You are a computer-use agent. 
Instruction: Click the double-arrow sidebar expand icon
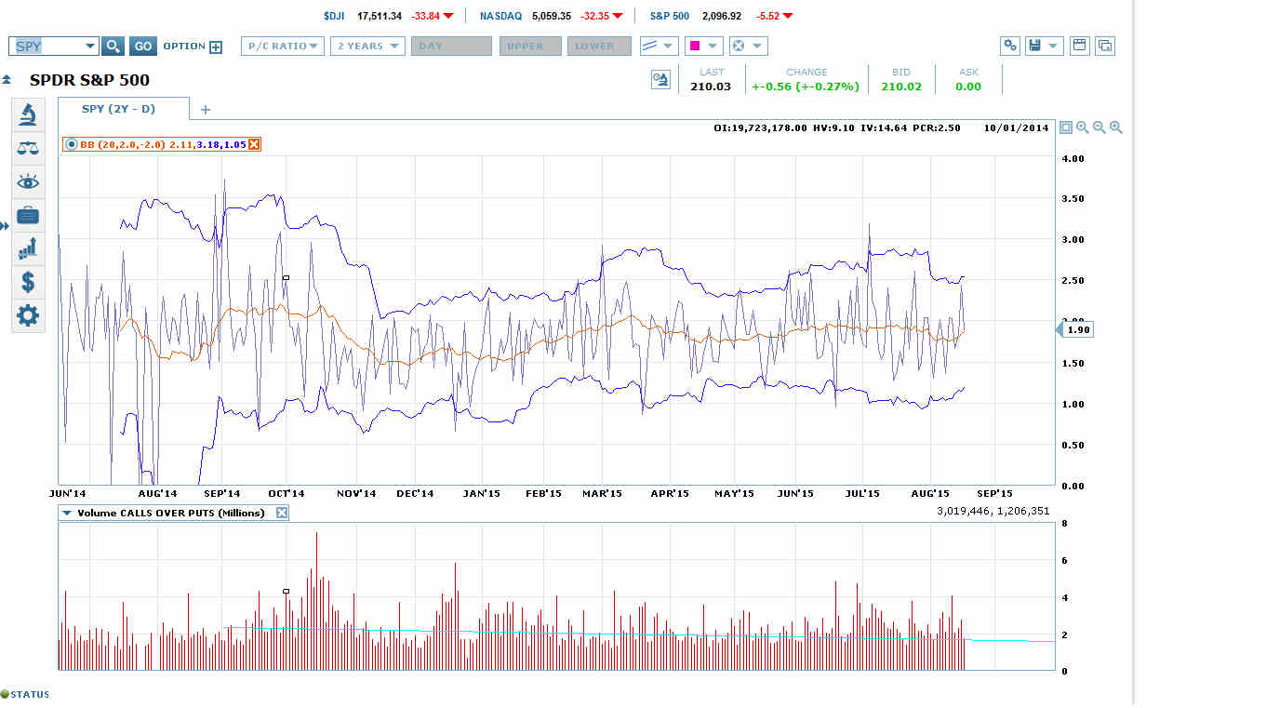pos(5,226)
